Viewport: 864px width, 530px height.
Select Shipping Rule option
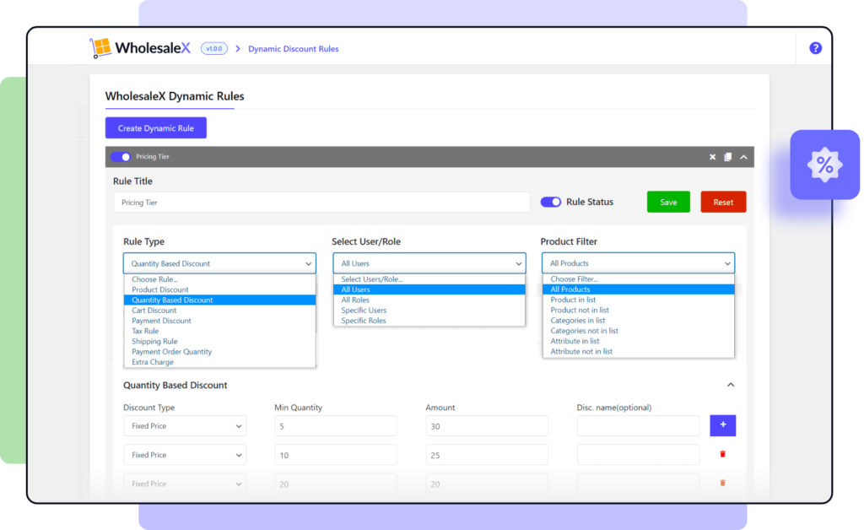coord(219,341)
